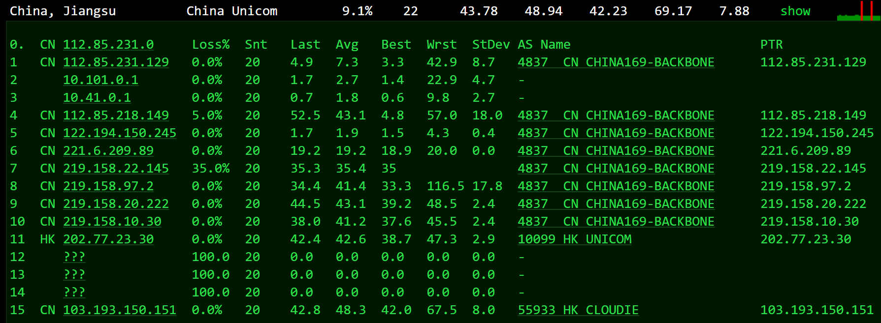Select the 69.17 value in header row
This screenshot has width=881, height=323.
(x=673, y=11)
